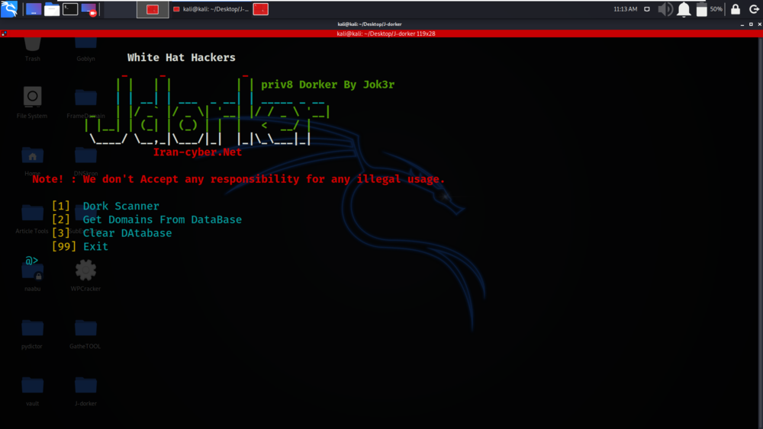Switch to the empty first workspace
Image resolution: width=763 pixels, height=429 pixels.
pos(120,8)
